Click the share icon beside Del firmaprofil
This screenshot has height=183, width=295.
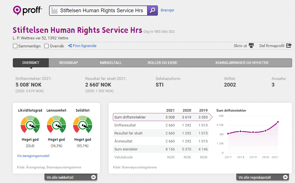tap(289, 46)
